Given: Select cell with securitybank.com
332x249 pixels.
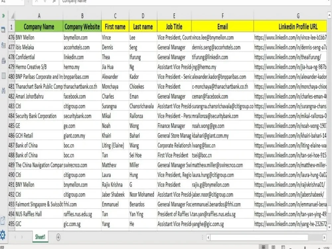Looking at the screenshot, I should click(x=82, y=116).
